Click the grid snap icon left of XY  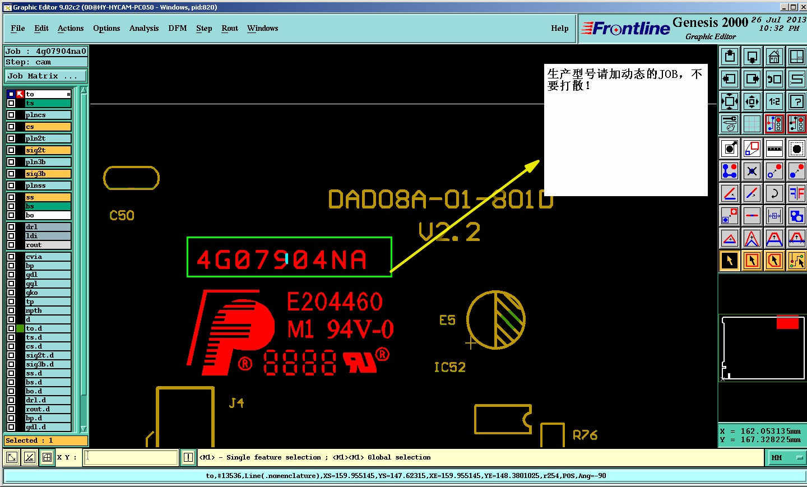click(47, 457)
